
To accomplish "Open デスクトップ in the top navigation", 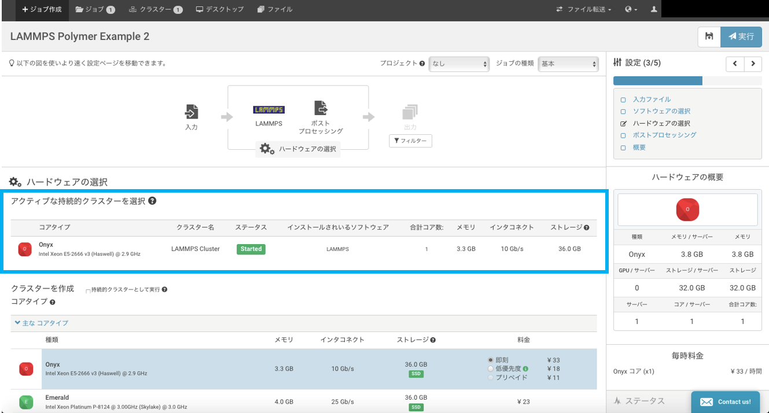I will tap(220, 10).
